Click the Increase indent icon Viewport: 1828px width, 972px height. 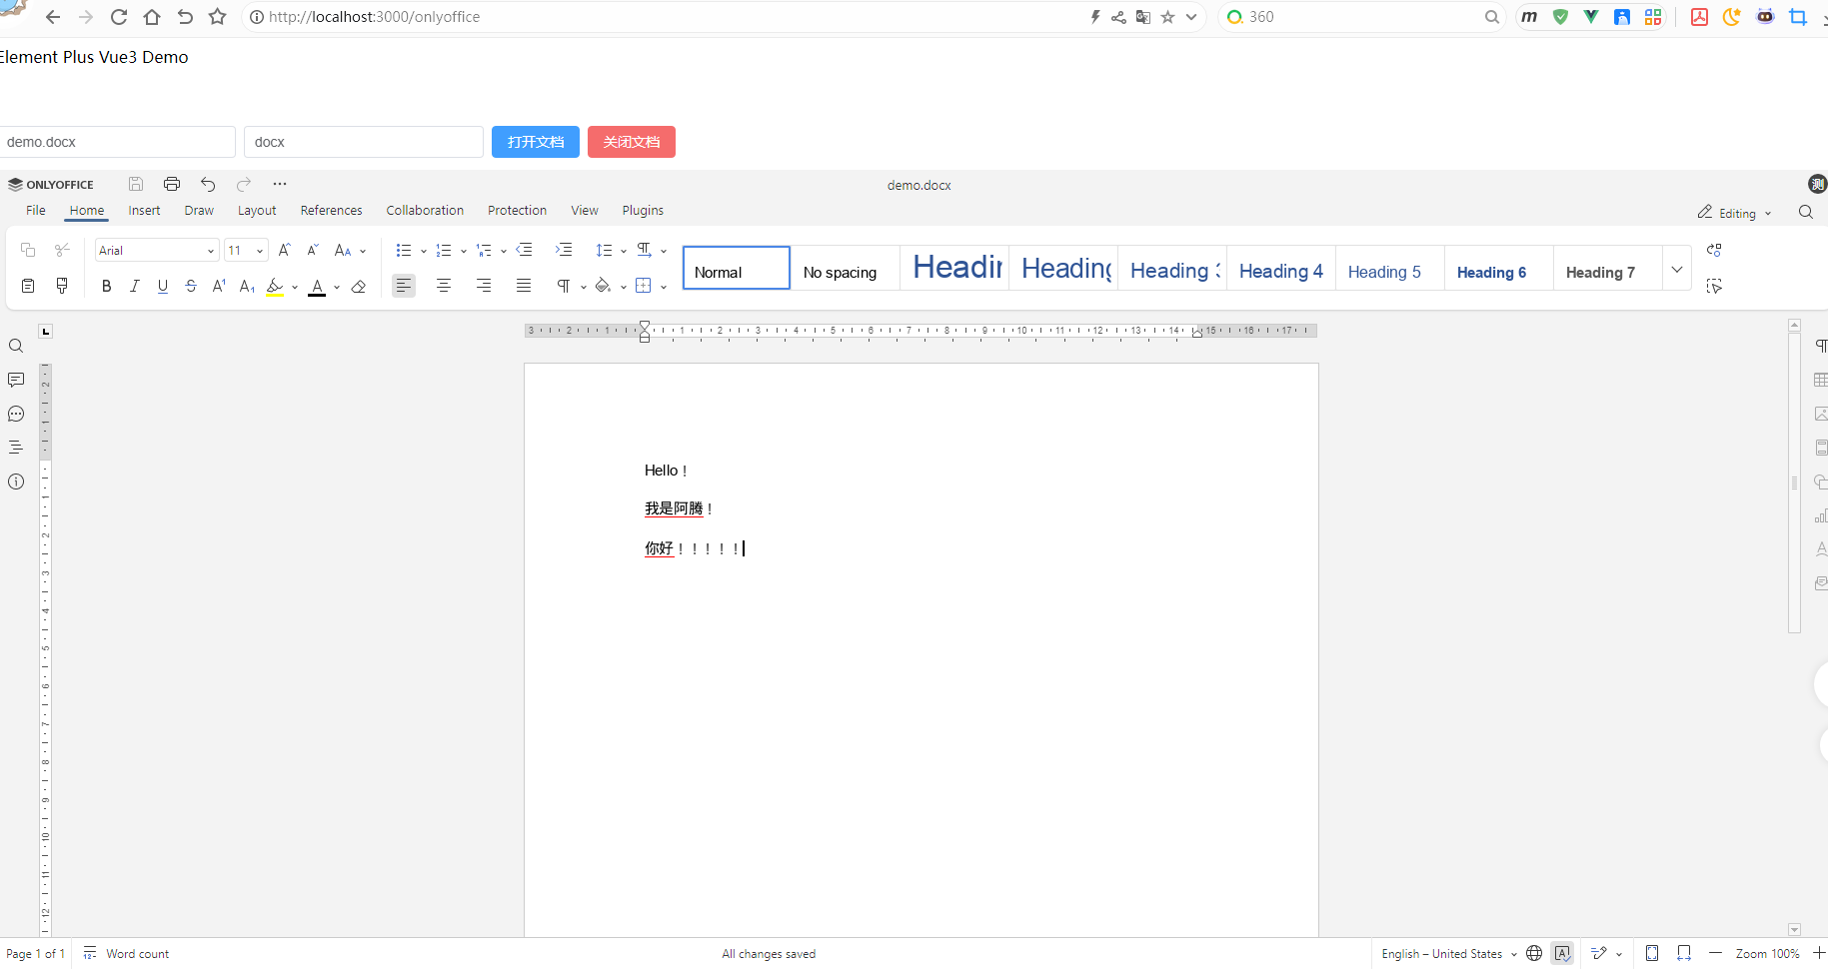point(564,250)
